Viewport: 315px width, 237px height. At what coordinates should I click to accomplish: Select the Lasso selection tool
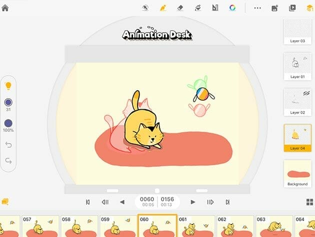[x=145, y=8]
